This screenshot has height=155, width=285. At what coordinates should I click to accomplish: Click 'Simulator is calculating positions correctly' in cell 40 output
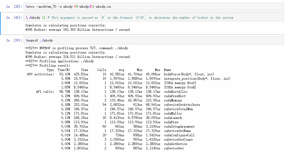[65, 25]
